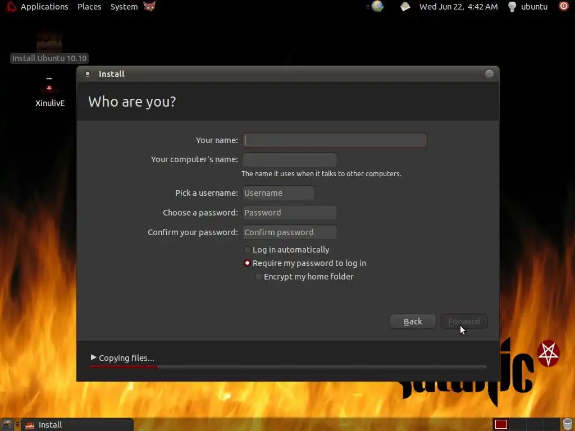Switch to the red active workspace
The image size is (575, 431).
[501, 424]
